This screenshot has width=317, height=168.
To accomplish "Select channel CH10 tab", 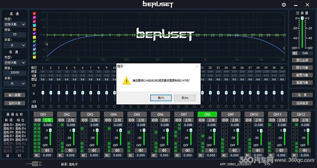I will click(x=254, y=115).
